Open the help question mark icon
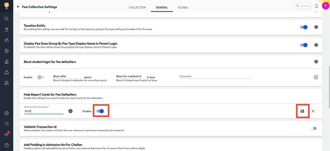This screenshot has width=330, height=151. pyautogui.click(x=7, y=145)
